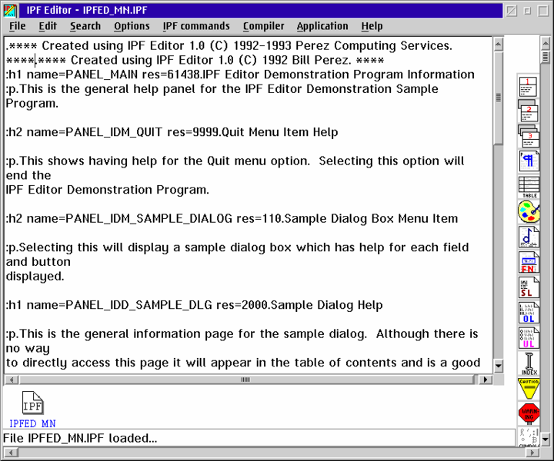Open the Symbols icon in tool palette
This screenshot has height=461, width=554.
(529, 437)
